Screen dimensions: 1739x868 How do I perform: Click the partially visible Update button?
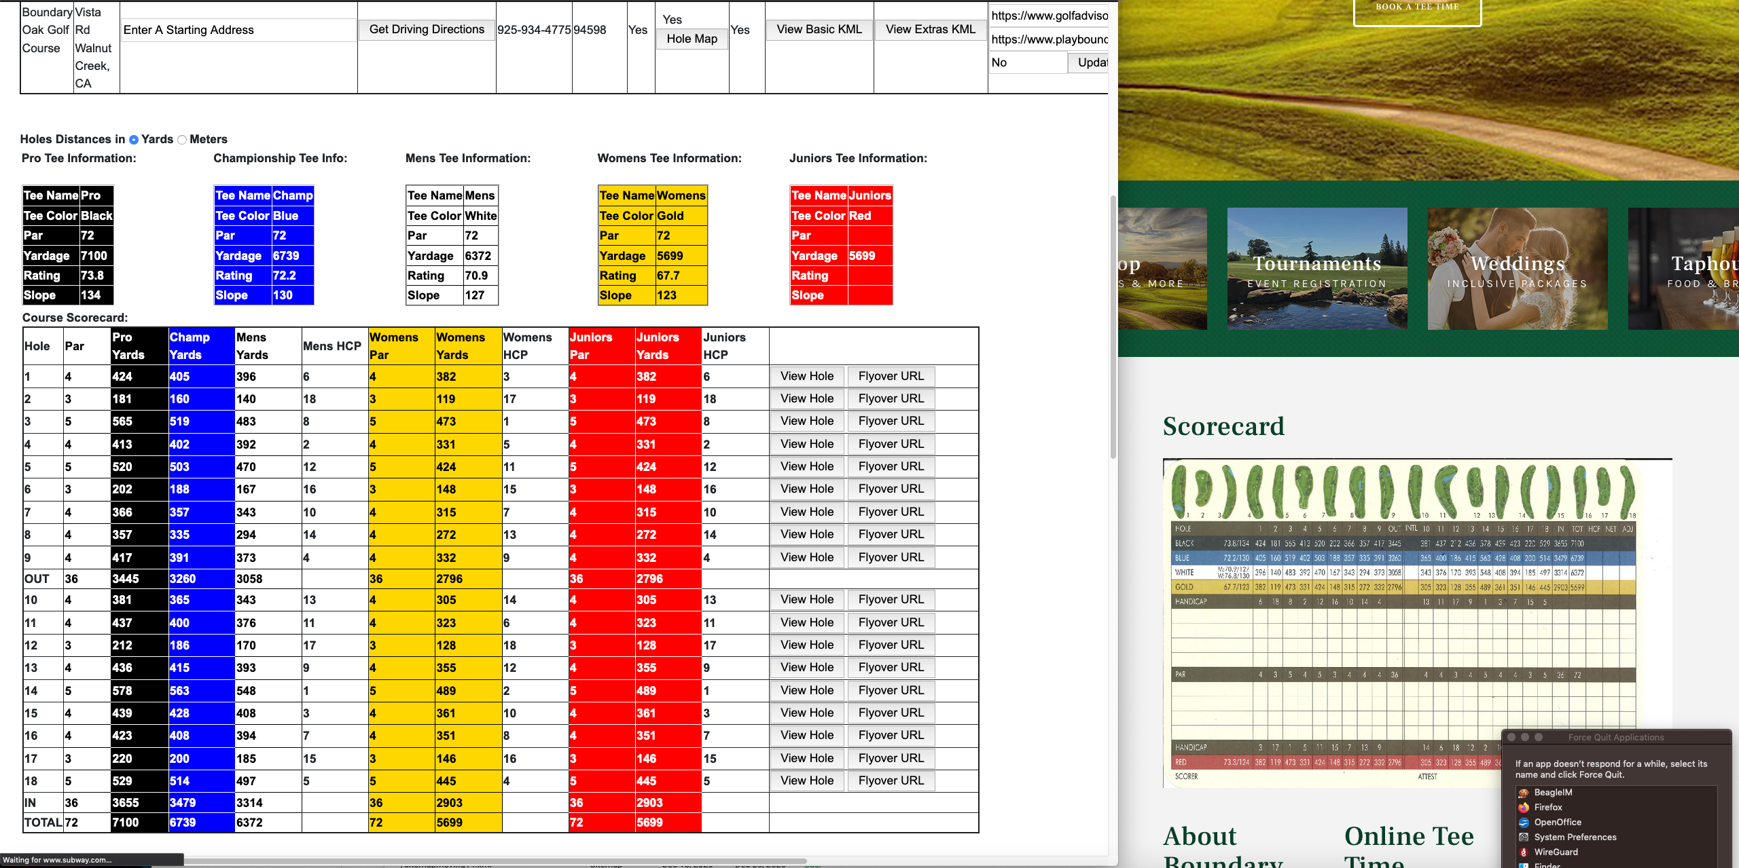[x=1089, y=62]
